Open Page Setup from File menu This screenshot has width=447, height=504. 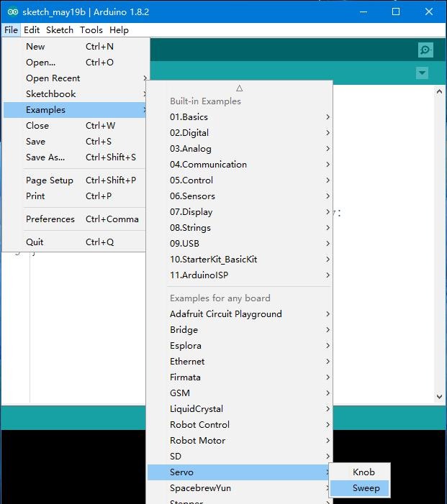click(76, 180)
